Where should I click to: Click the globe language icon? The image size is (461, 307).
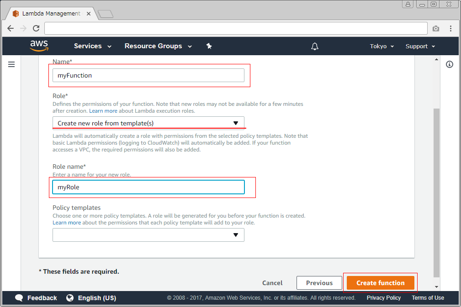70,298
